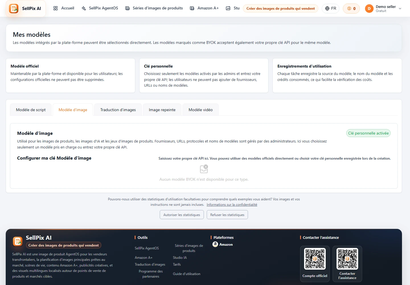410x285 pixels.
Task: Click the Amazon logo icon in footer
Action: (x=215, y=244)
